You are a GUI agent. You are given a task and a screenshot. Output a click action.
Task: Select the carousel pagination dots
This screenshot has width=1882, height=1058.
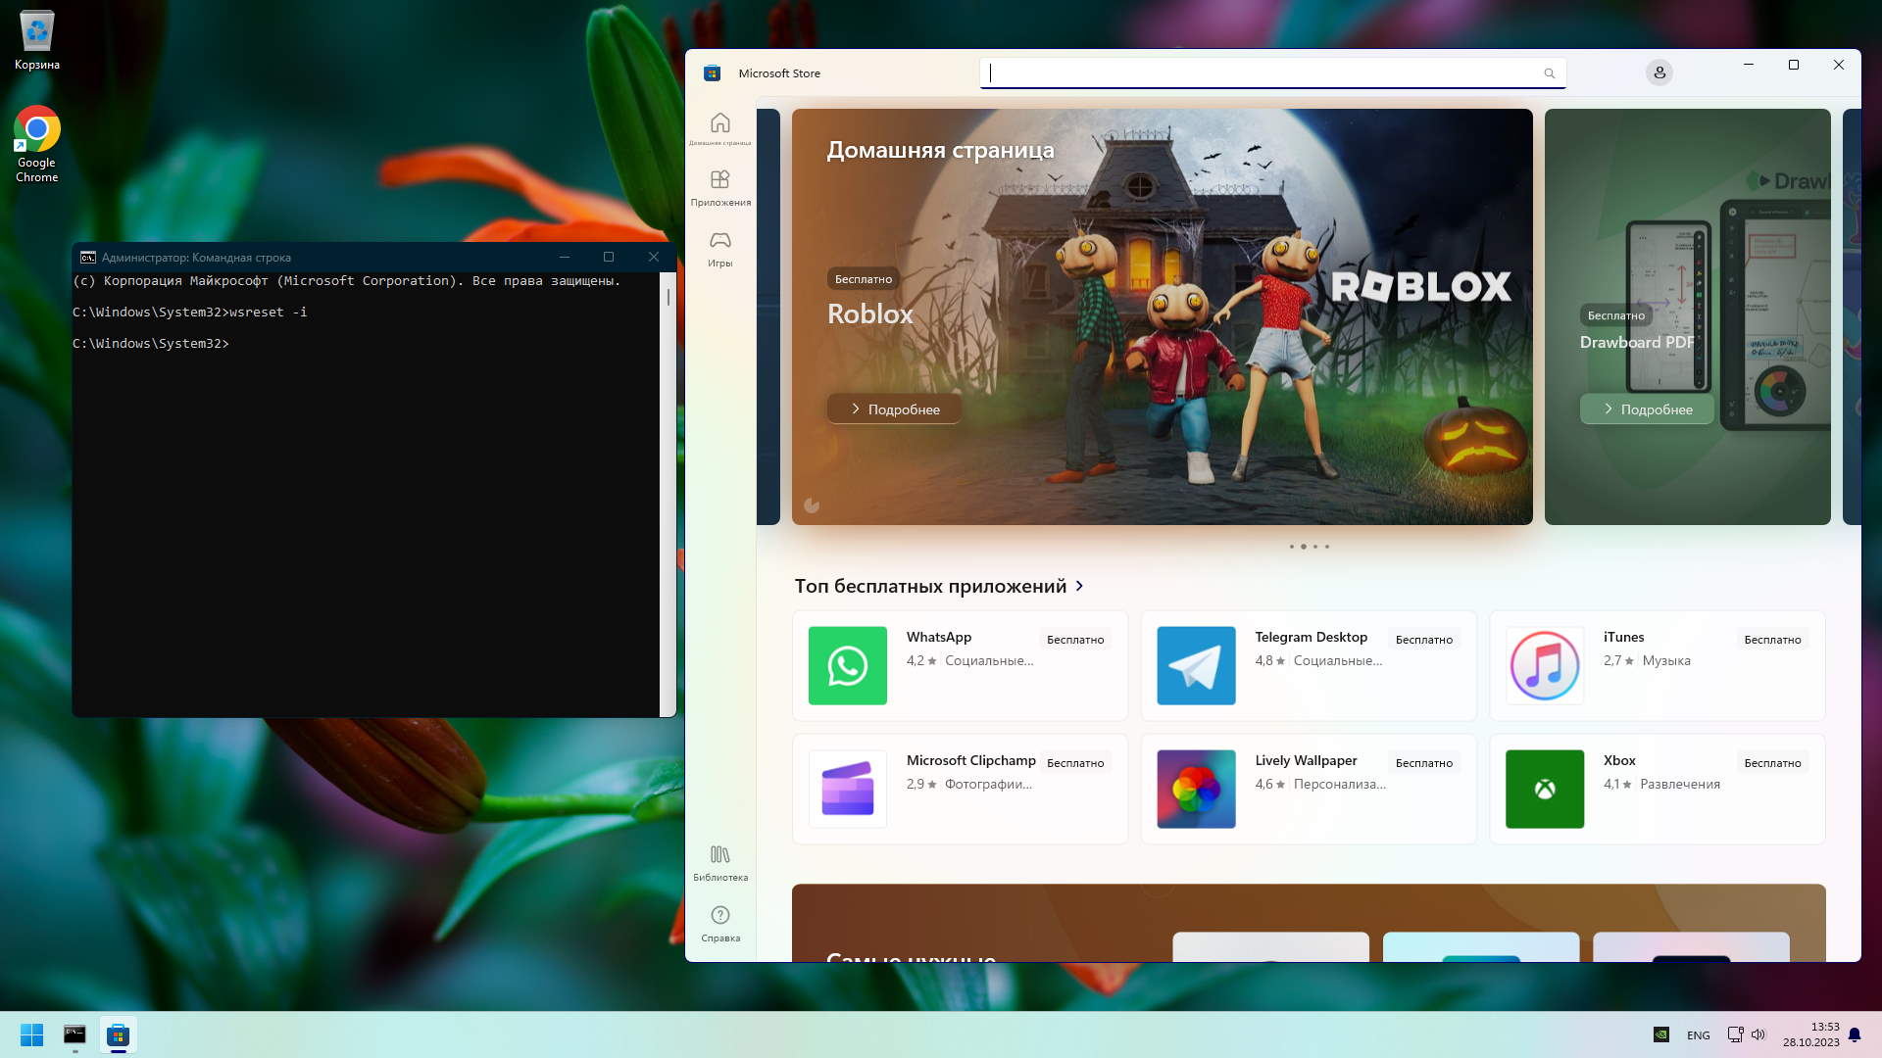click(1309, 547)
